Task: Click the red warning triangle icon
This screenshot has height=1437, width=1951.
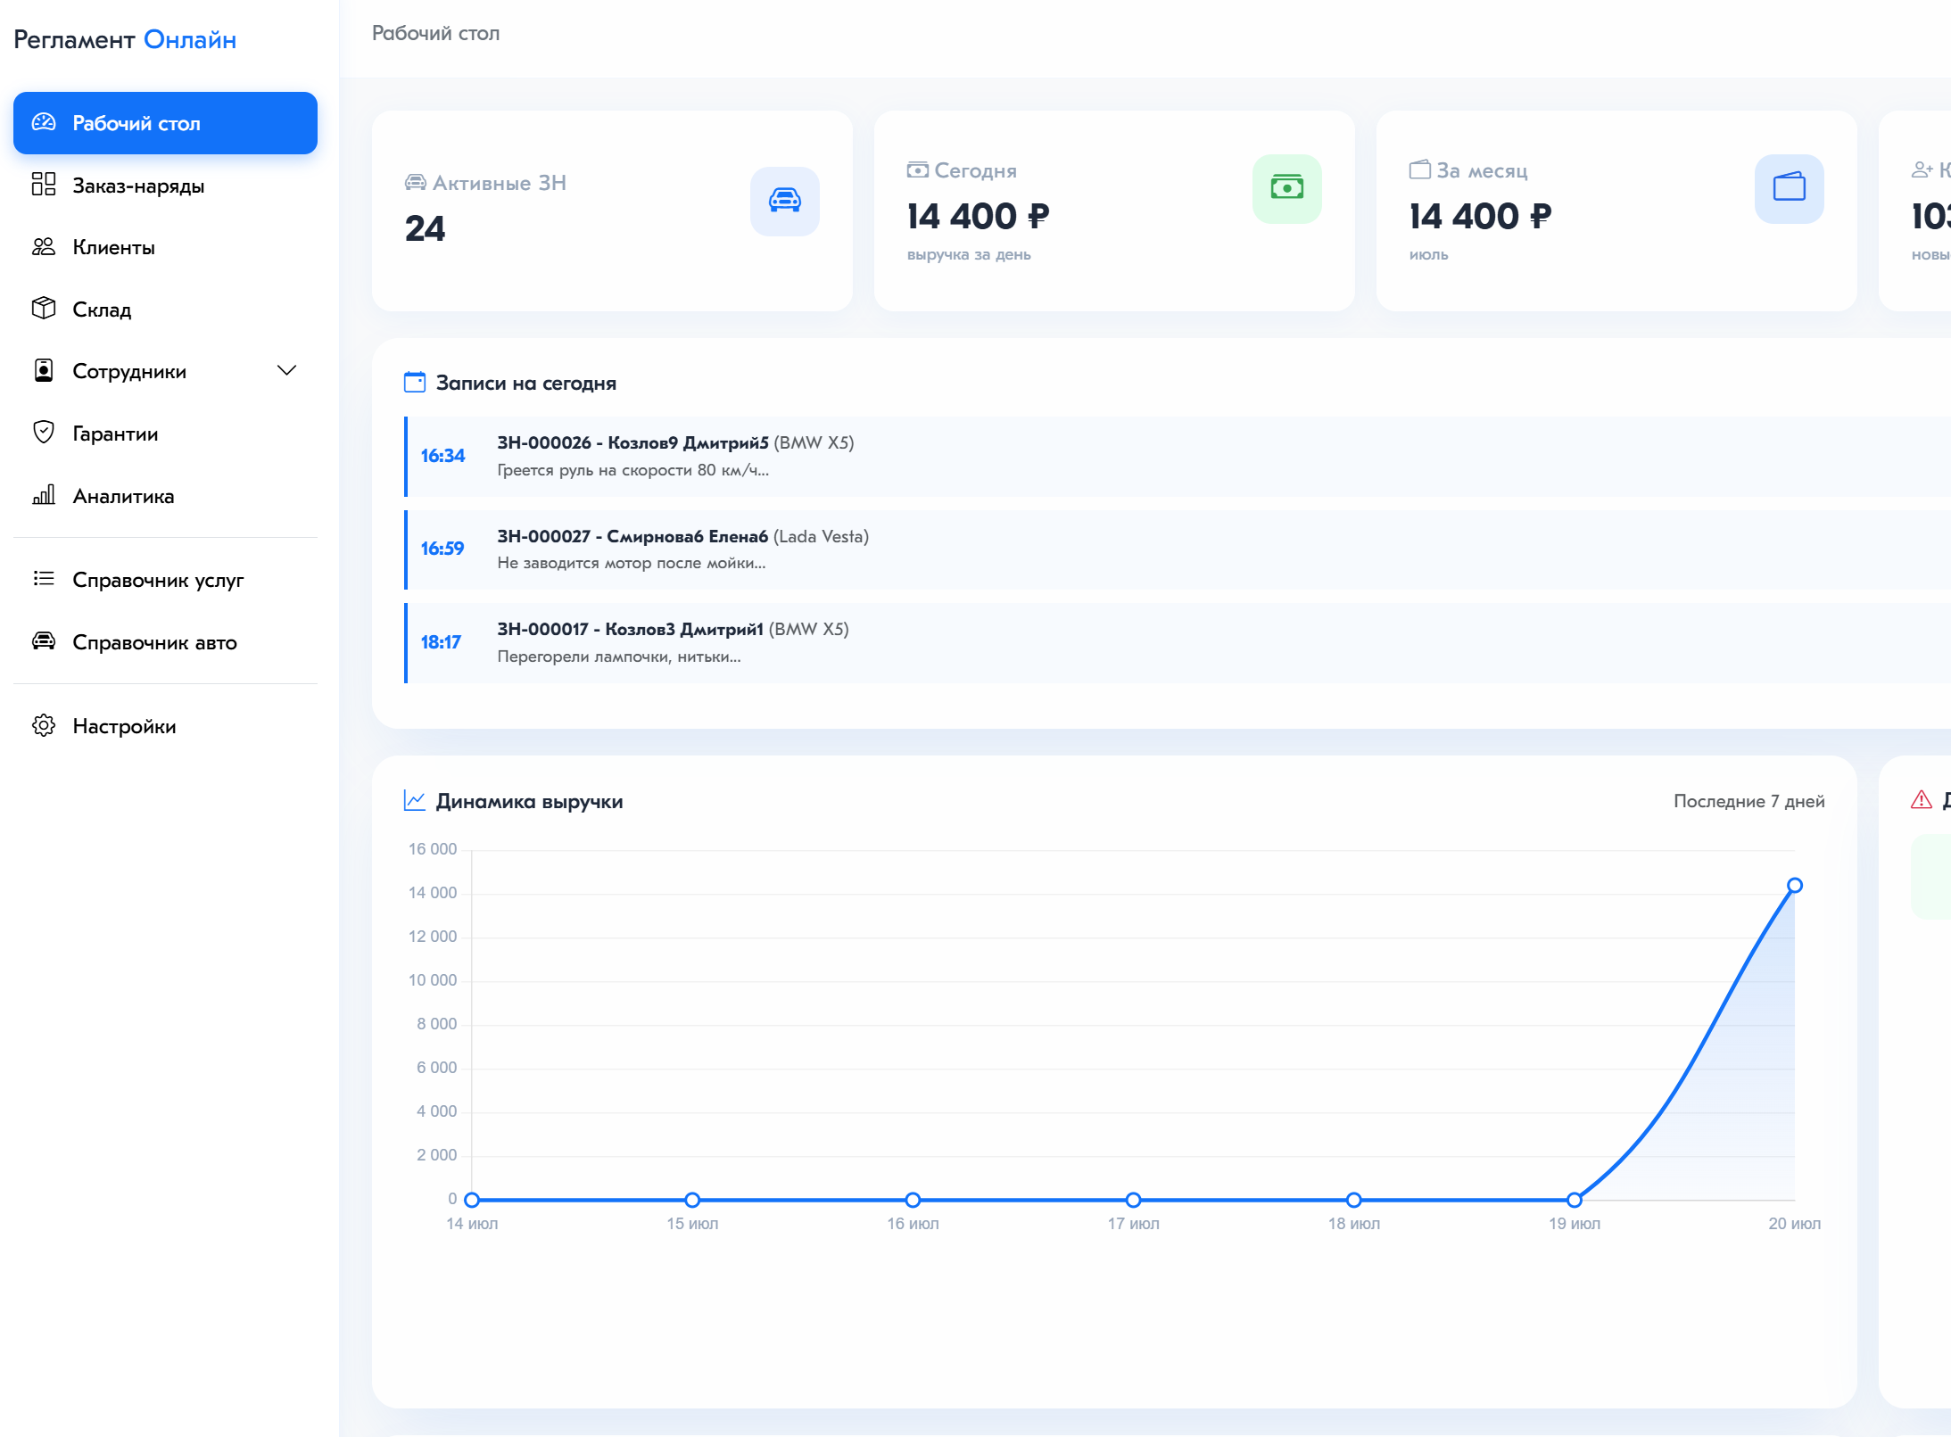Action: pyautogui.click(x=1922, y=800)
